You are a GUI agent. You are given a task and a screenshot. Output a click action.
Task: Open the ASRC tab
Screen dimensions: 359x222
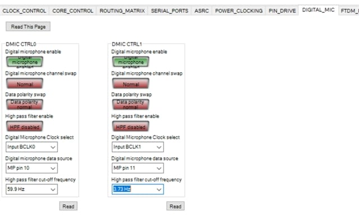click(201, 11)
